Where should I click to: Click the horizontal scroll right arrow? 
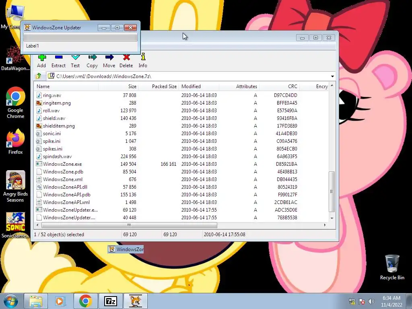[325, 225]
